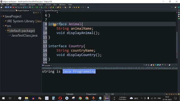The height and width of the screenshot is (101, 180).
Task: Click Clear Console eraser icon
Action: (151, 65)
